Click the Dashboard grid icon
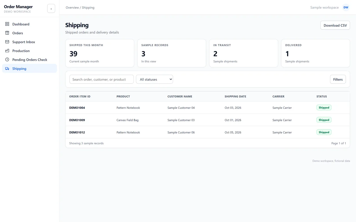This screenshot has width=356, height=222. [x=7, y=24]
